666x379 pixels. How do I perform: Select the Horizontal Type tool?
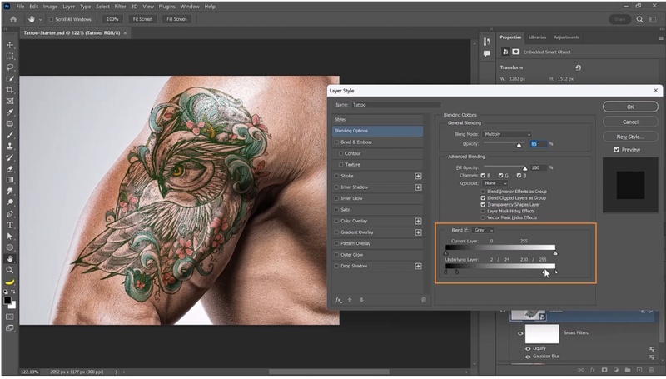pos(10,225)
